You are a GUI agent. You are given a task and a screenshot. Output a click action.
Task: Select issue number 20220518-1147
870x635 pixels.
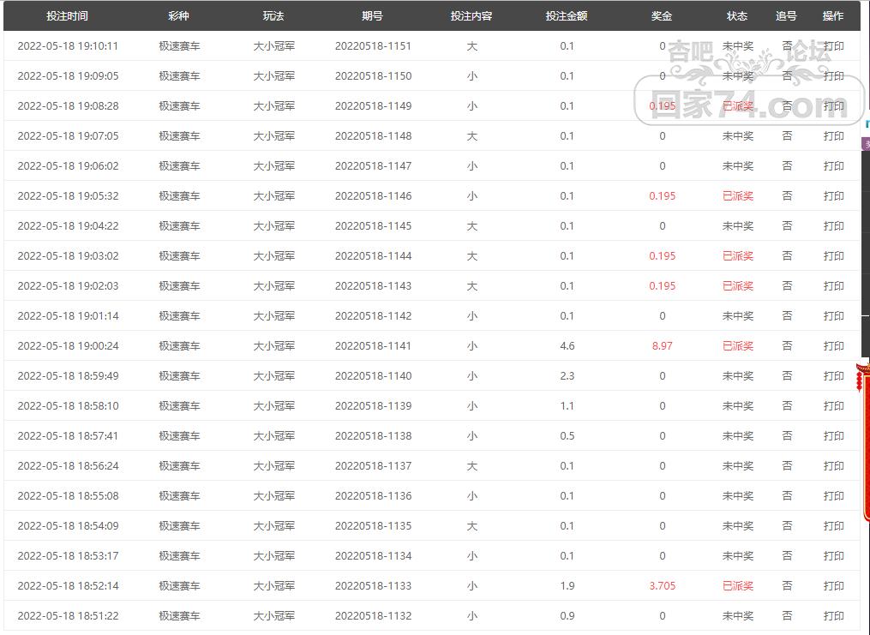(374, 166)
